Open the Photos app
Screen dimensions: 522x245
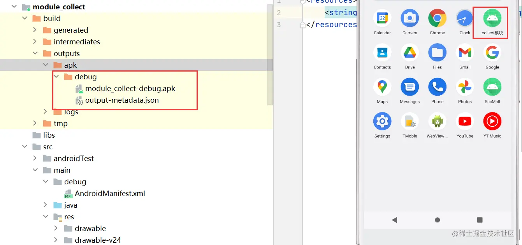point(465,87)
